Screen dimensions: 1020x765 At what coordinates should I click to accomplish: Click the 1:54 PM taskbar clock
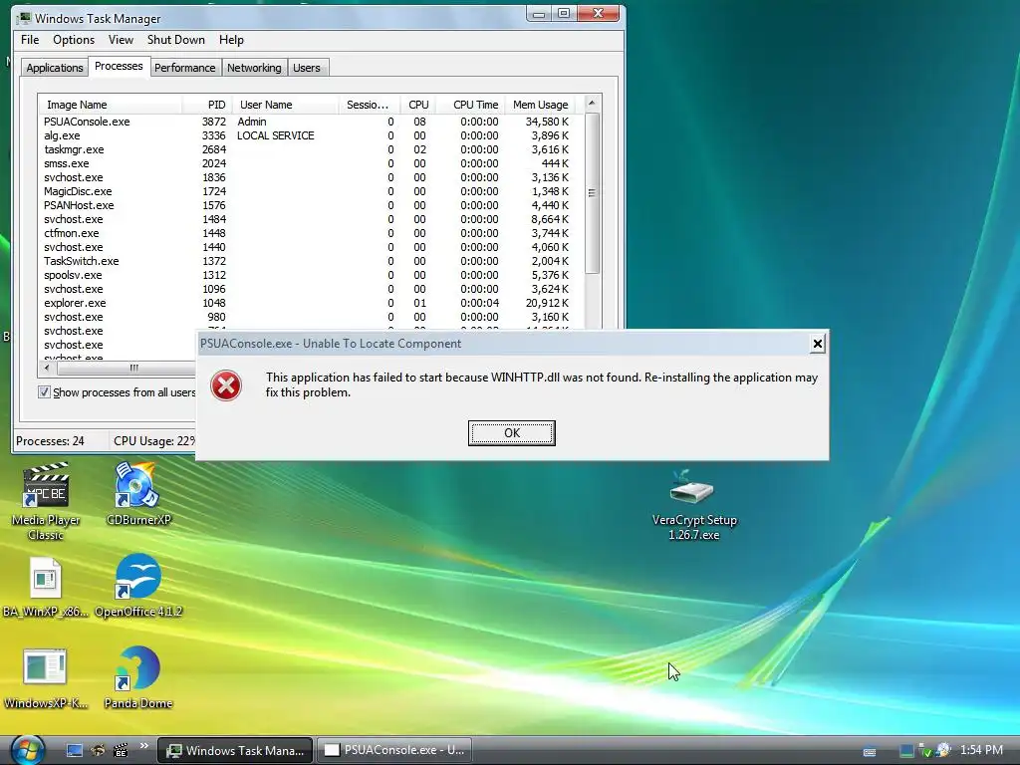[981, 750]
